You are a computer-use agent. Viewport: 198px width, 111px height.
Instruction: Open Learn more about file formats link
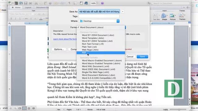coord(65,39)
